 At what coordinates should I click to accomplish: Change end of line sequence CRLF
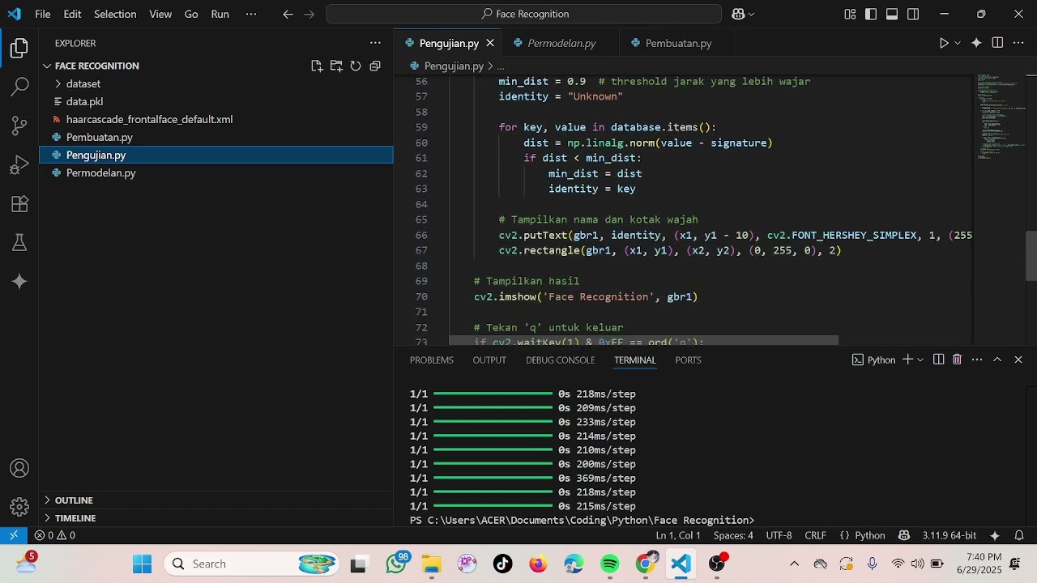pos(815,535)
